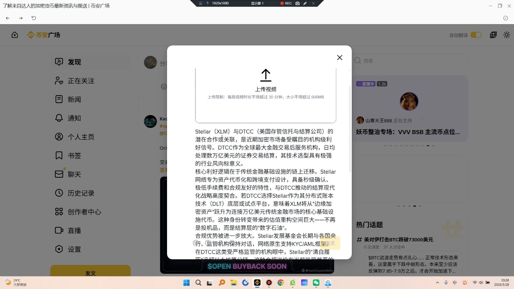The image size is (514, 289).
Task: Open Windows taskbar search
Action: [x=198, y=283]
